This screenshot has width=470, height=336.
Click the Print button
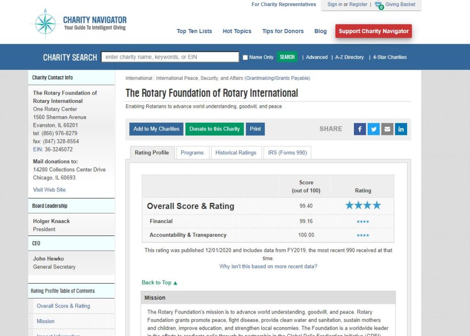click(255, 129)
